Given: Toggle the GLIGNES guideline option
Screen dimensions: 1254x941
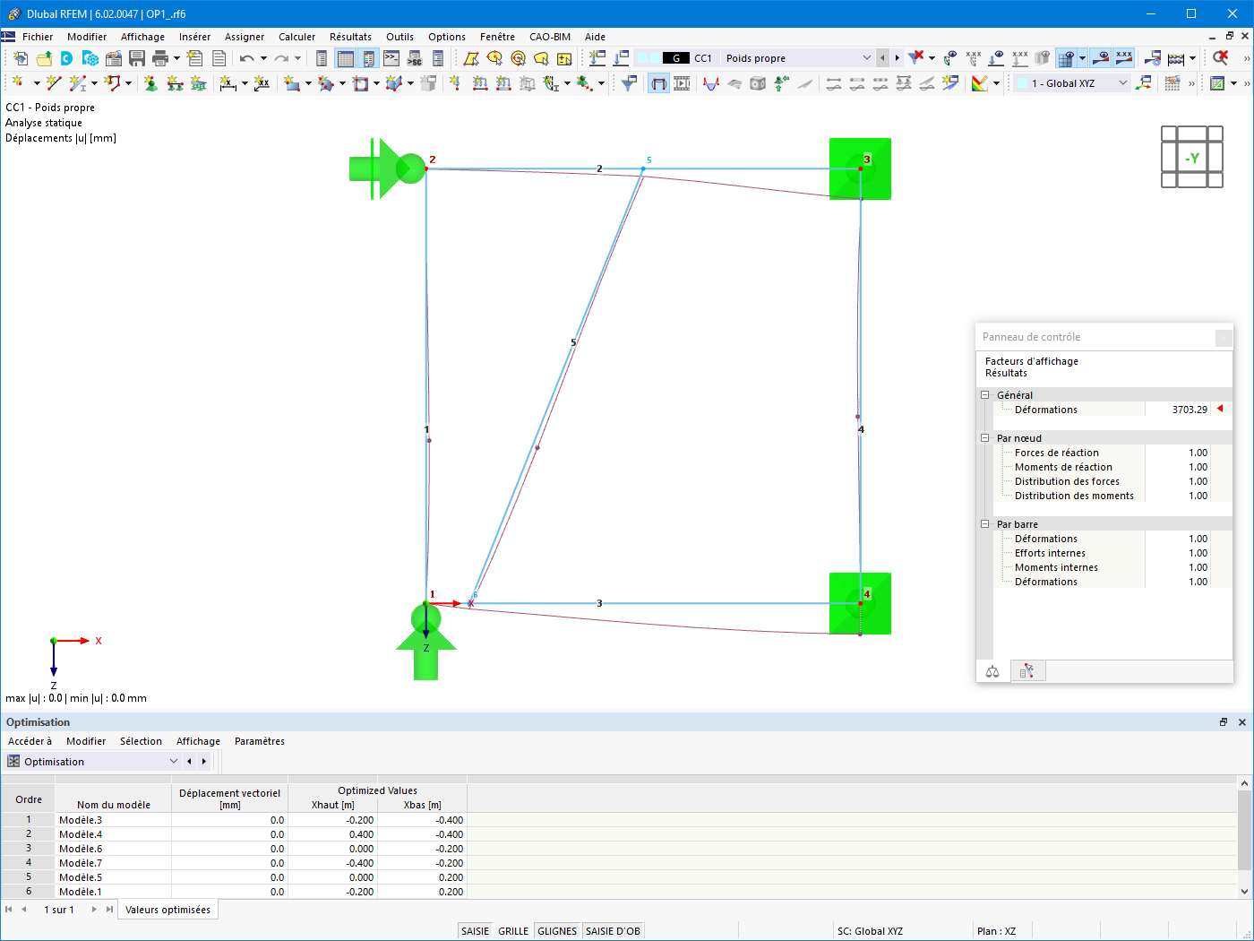Looking at the screenshot, I should (x=557, y=931).
